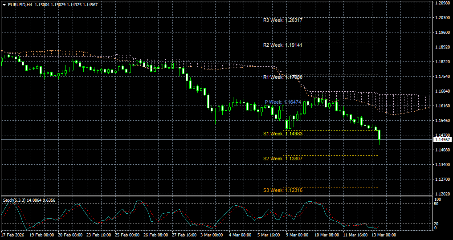Screen dimensions: 453x240
Task: Click the 1.12020 price axis label
Action: pos(442,194)
